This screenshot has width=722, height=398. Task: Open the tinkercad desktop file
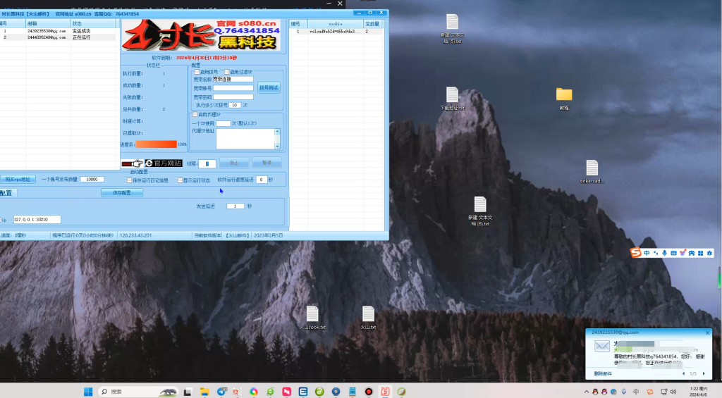point(592,168)
